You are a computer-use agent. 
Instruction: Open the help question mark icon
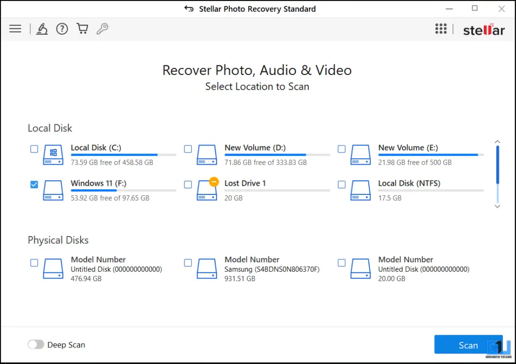tap(62, 29)
